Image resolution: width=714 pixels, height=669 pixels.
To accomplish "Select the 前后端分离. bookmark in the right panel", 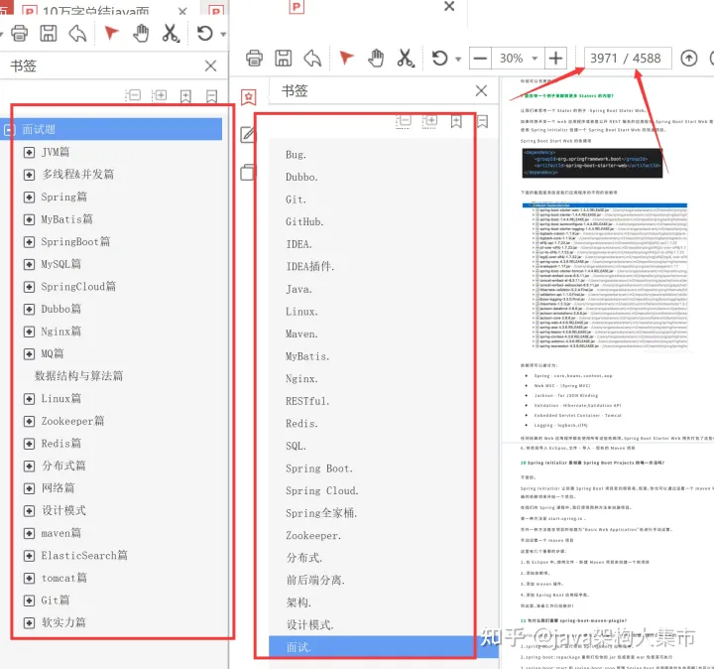I will [x=315, y=580].
